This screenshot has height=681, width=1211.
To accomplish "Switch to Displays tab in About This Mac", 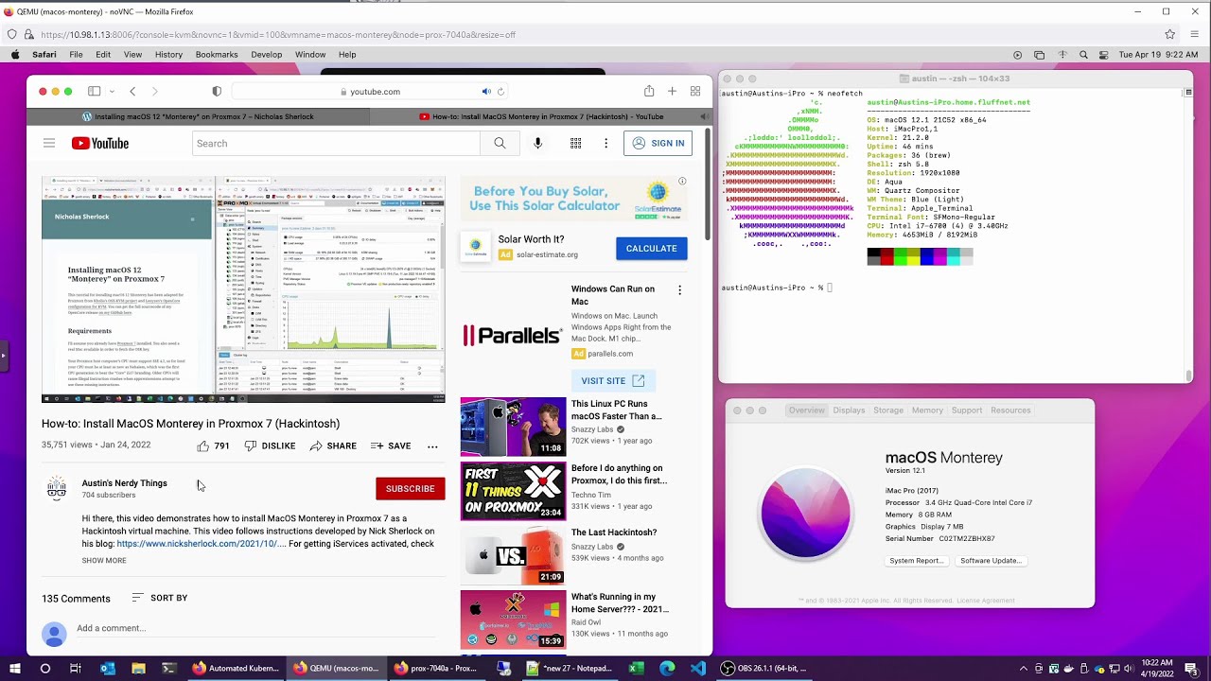I will pos(849,410).
